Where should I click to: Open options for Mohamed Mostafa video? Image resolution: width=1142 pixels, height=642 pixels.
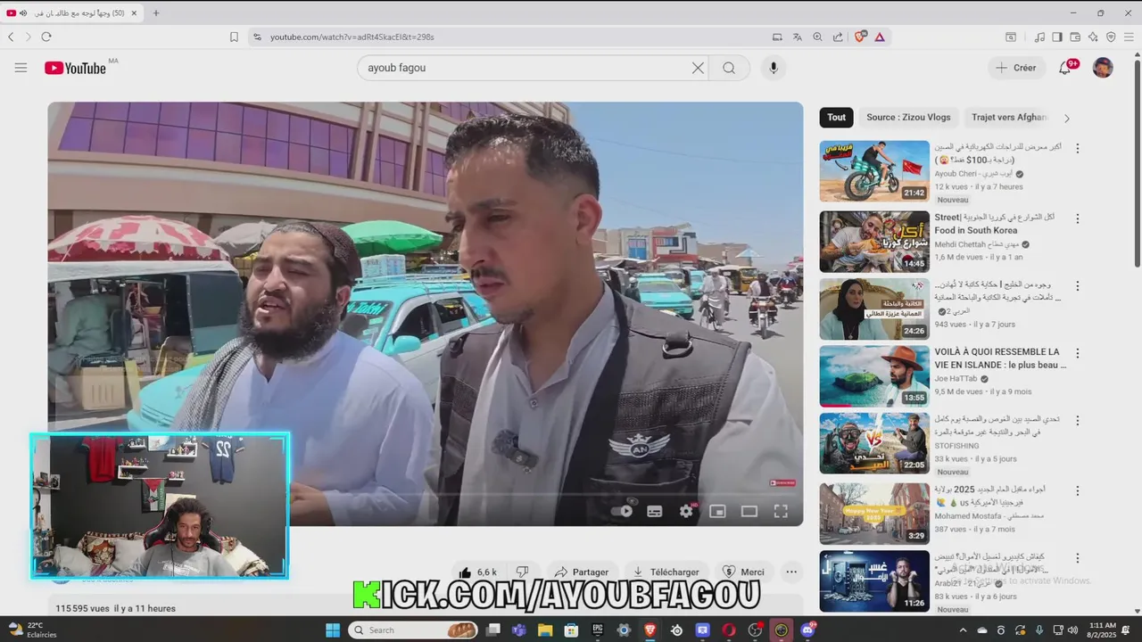1077,491
